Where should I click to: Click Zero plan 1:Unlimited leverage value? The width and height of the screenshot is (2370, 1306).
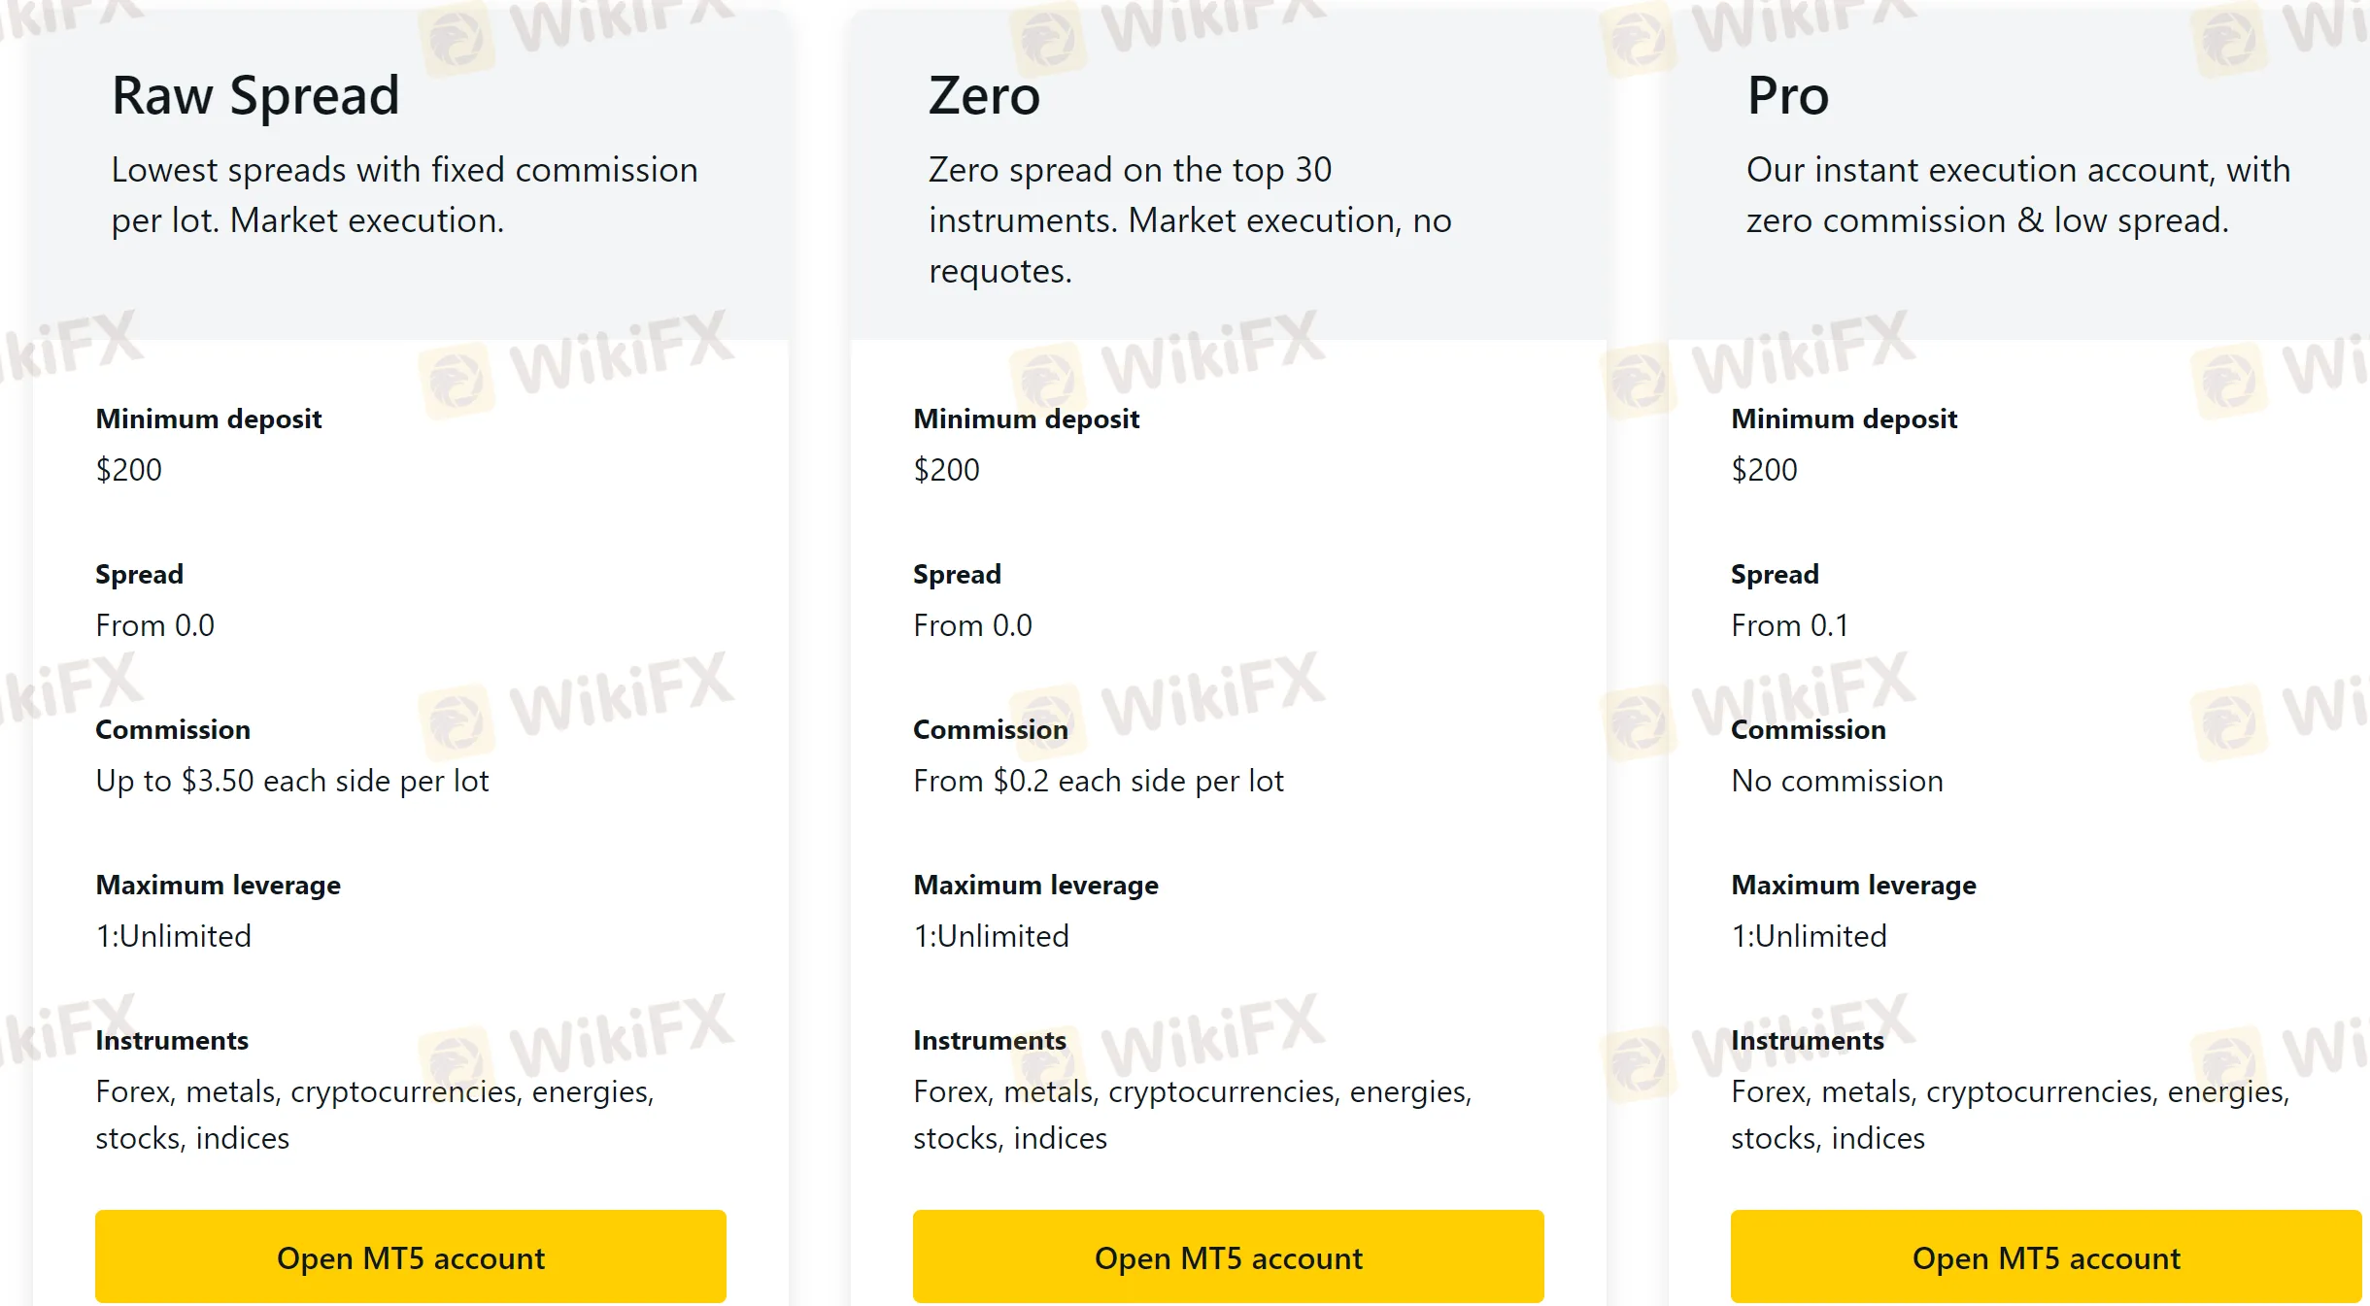coord(991,936)
